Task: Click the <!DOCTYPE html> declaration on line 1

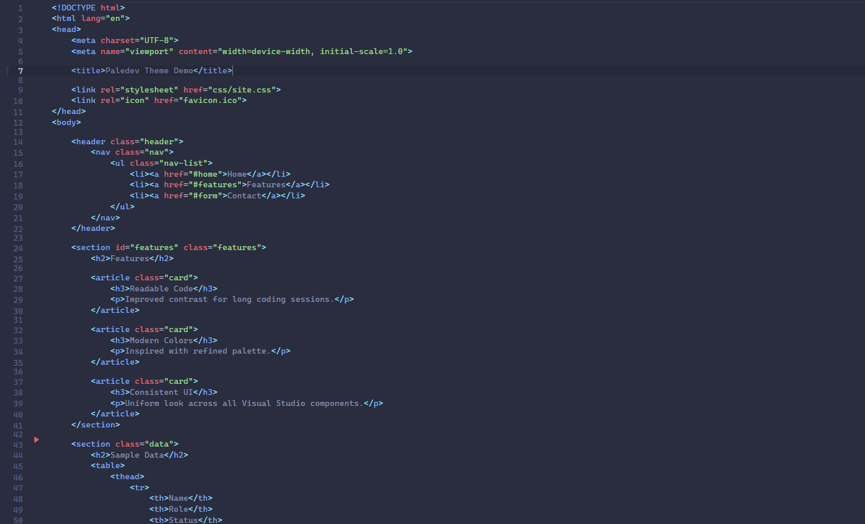Action: click(88, 8)
